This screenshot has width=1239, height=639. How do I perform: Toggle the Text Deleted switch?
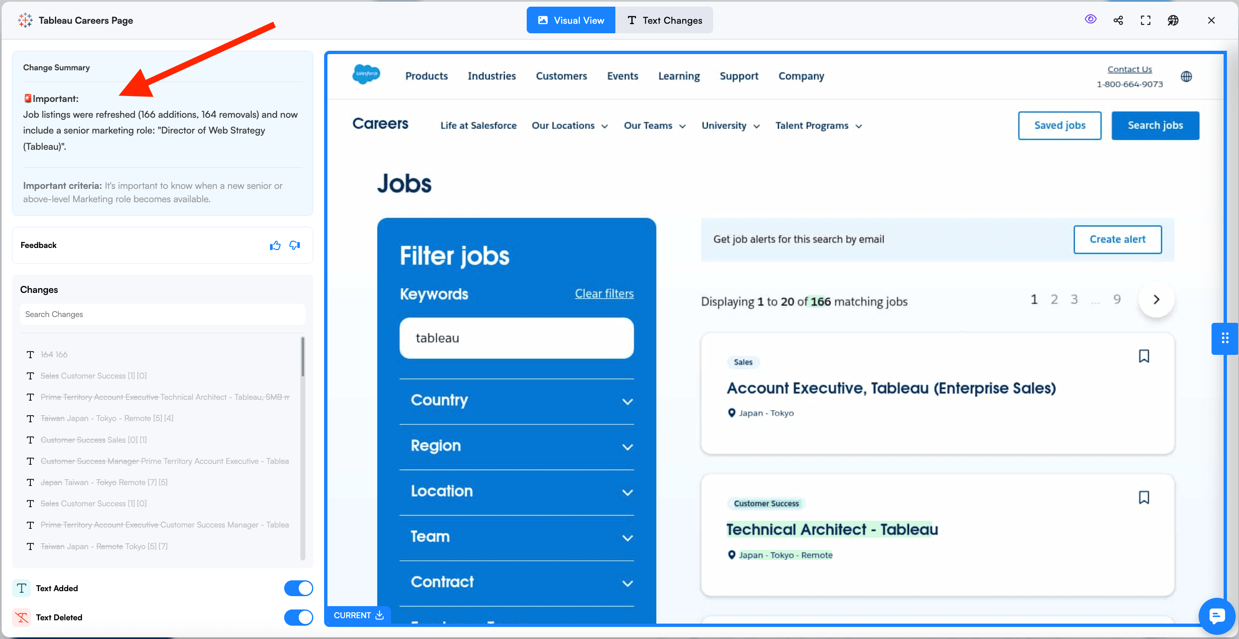coord(298,617)
